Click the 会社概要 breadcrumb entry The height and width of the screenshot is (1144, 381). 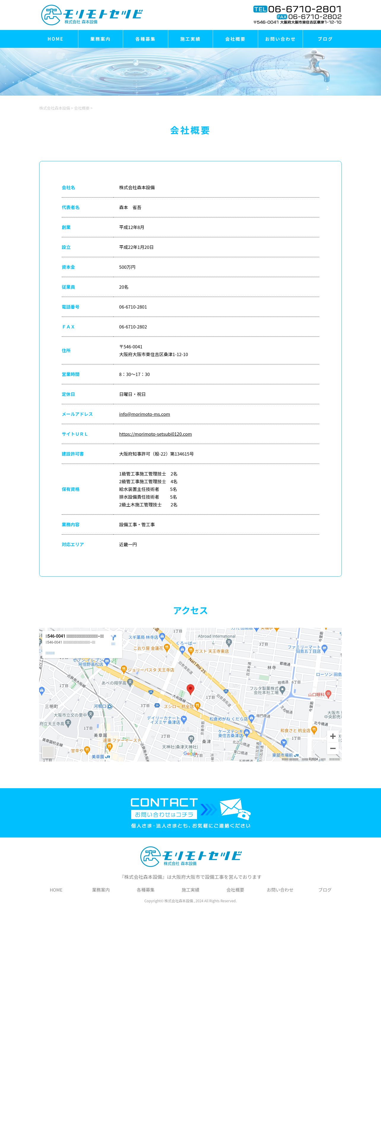(x=82, y=108)
